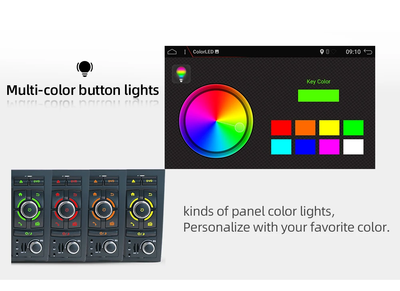The image size is (400, 291).
Task: Click the ColorLED app title
Action: coord(203,52)
